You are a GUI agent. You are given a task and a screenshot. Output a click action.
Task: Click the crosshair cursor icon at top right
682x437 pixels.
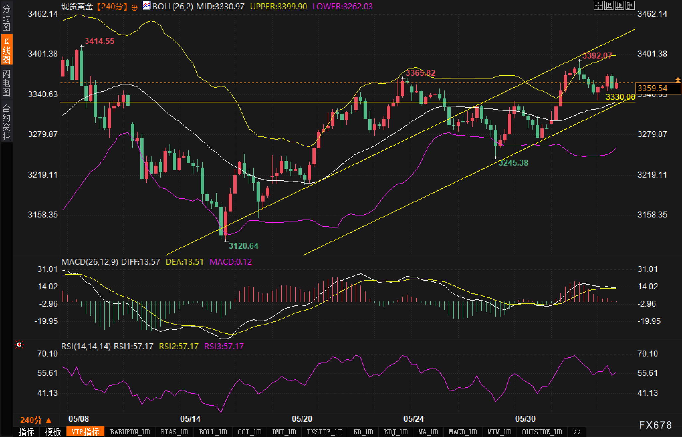[598, 5]
